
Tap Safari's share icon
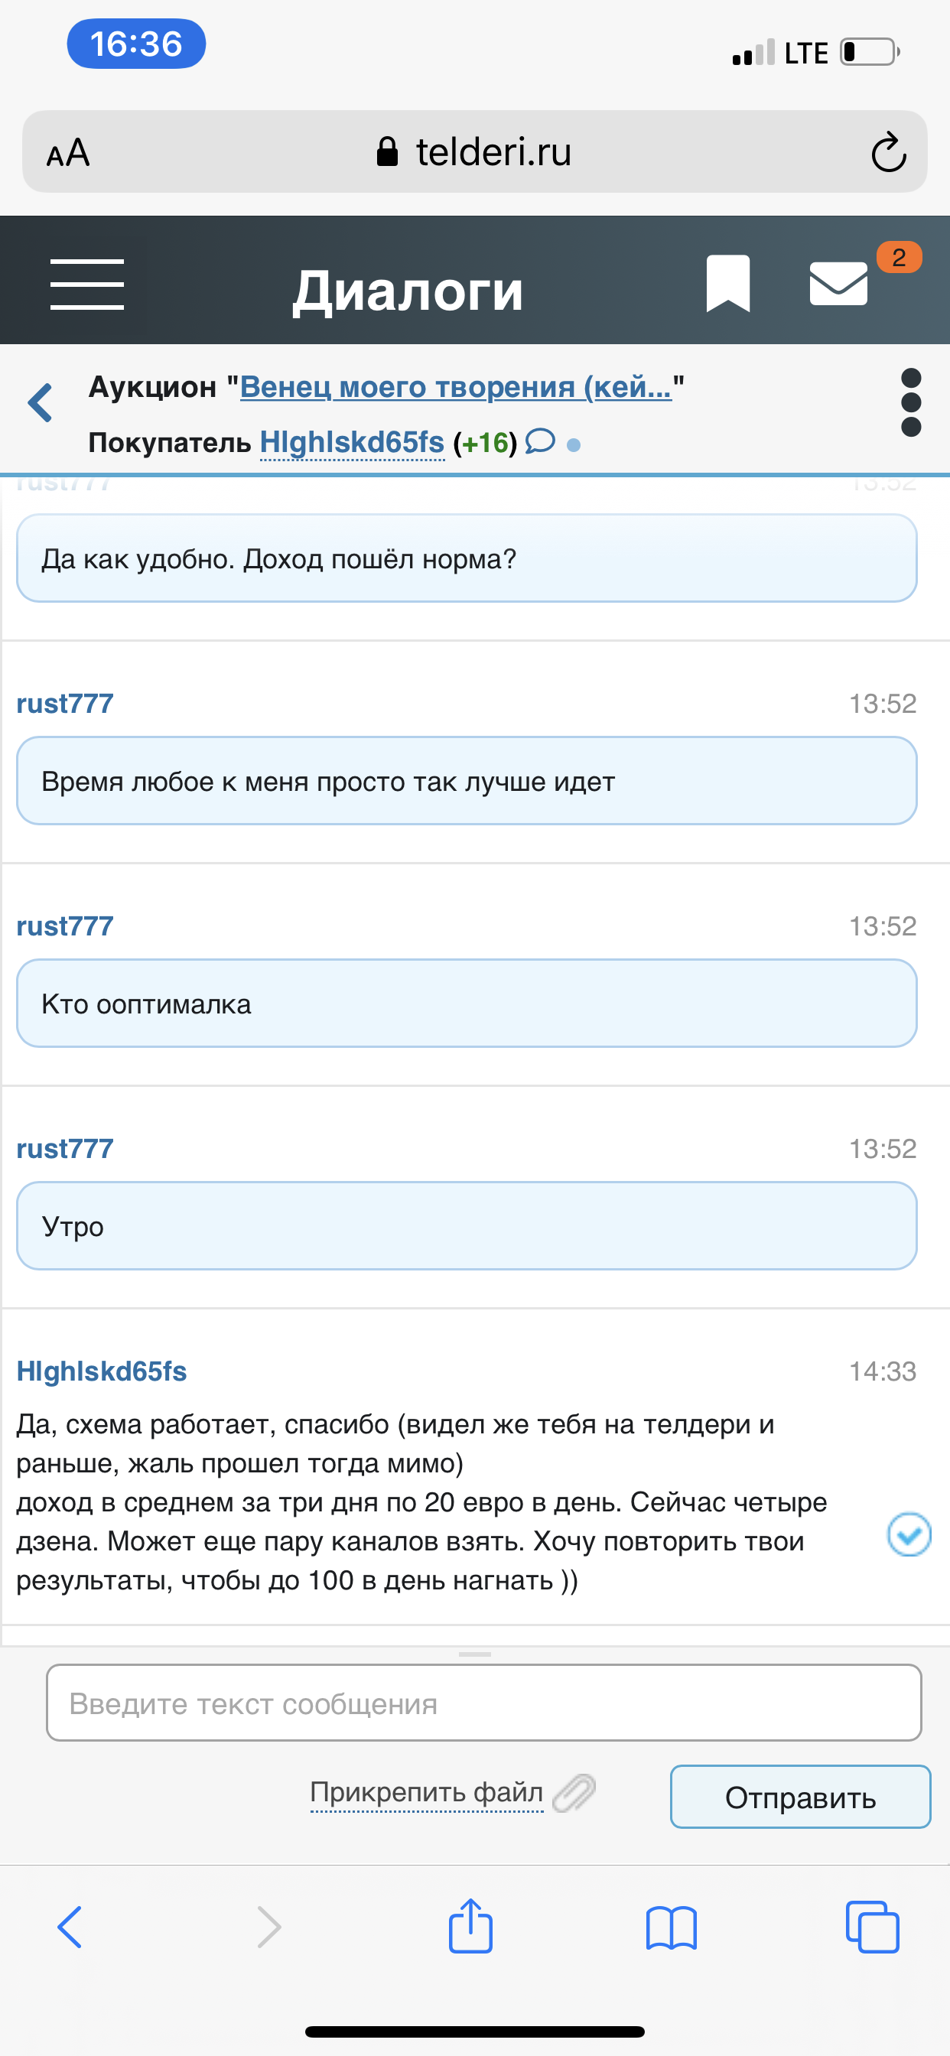pos(471,1927)
